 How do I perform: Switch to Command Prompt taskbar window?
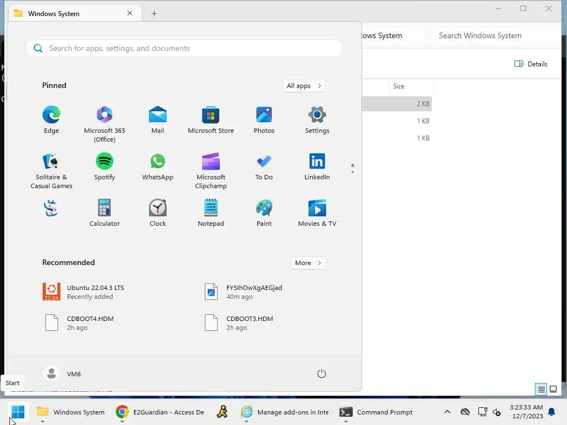(376, 412)
